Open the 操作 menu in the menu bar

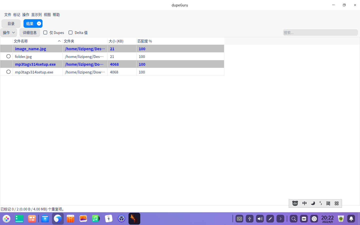click(x=26, y=15)
